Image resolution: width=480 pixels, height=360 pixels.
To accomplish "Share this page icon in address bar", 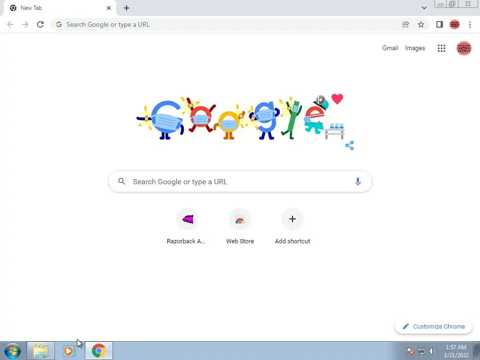I will pos(405,24).
